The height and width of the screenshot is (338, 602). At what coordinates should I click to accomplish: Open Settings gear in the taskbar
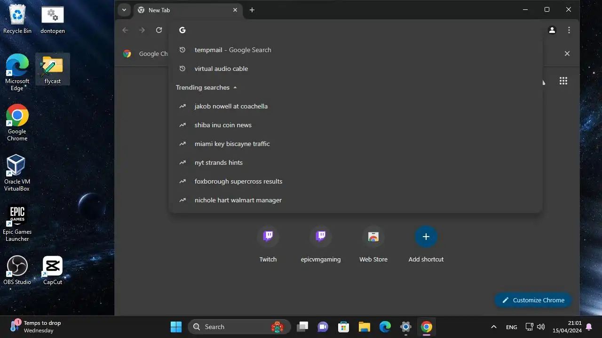406,327
